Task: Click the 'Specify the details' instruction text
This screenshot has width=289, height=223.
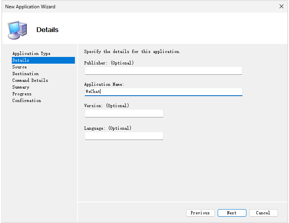Action: point(132,52)
